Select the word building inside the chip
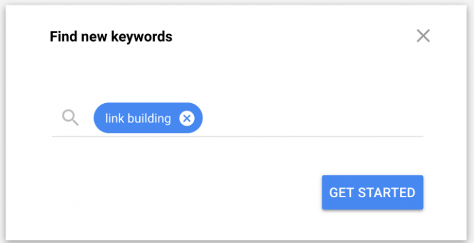The image size is (474, 243). click(149, 119)
